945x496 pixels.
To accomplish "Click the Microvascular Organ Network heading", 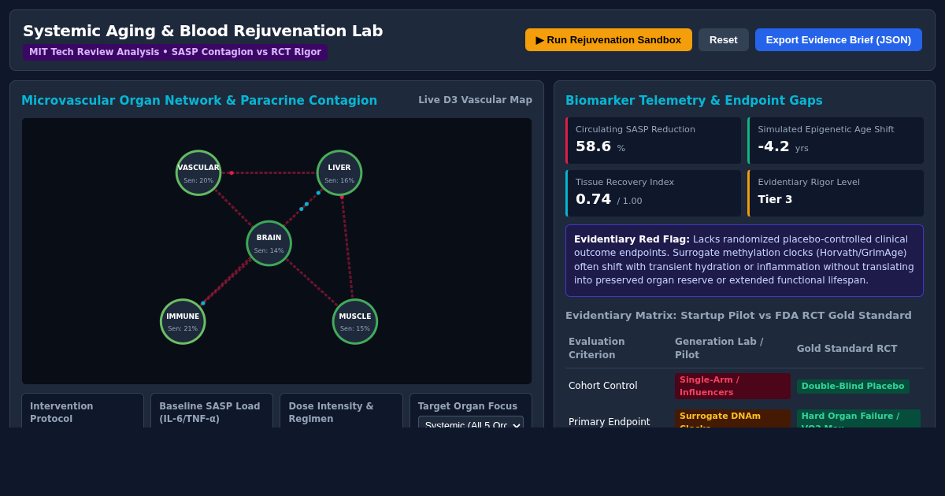I will point(199,101).
